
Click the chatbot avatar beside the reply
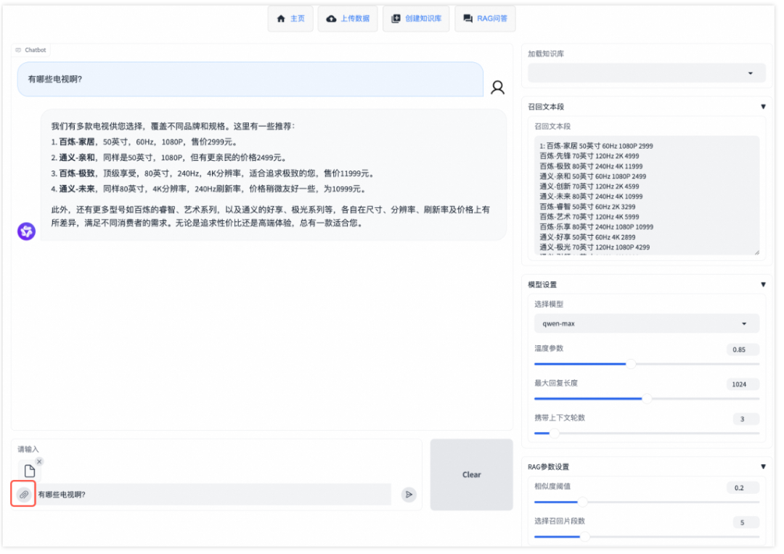[x=25, y=231]
